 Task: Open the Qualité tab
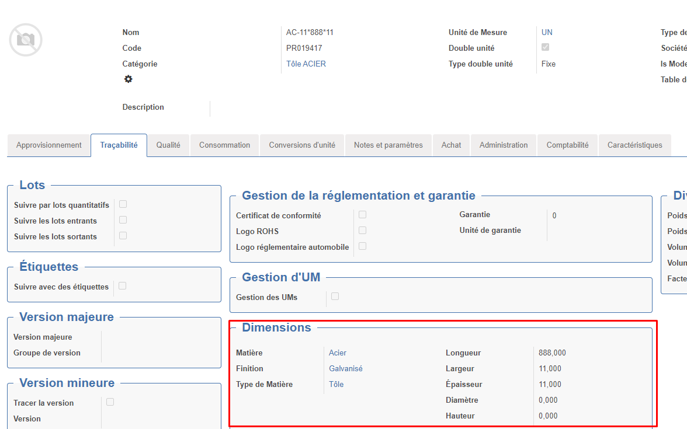[x=168, y=145]
